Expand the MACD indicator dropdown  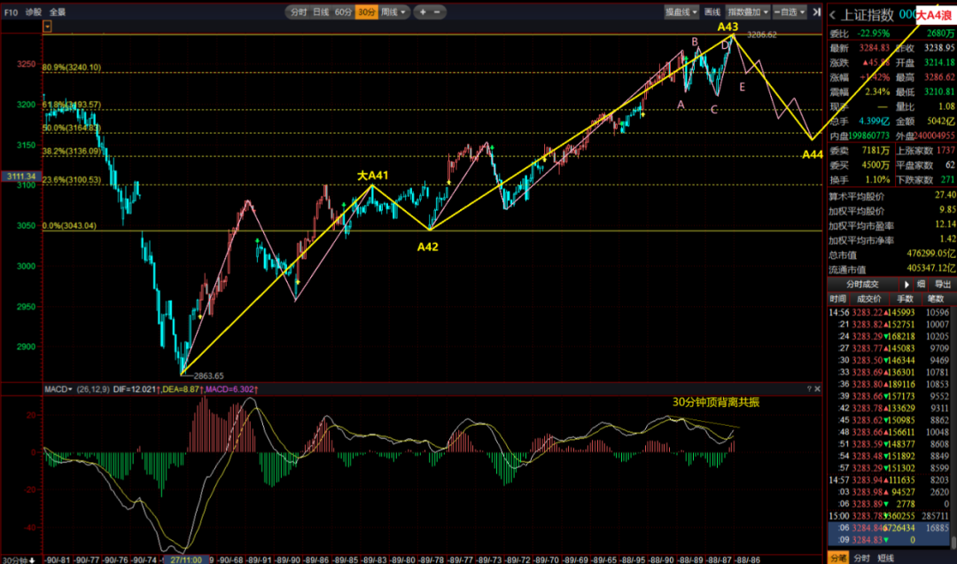[x=58, y=389]
